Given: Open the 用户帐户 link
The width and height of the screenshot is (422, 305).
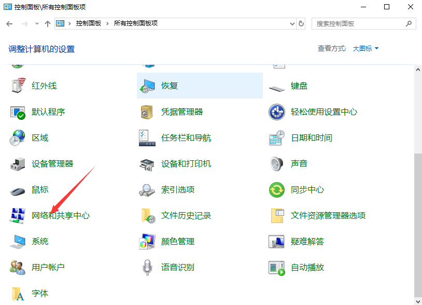Looking at the screenshot, I should (48, 268).
